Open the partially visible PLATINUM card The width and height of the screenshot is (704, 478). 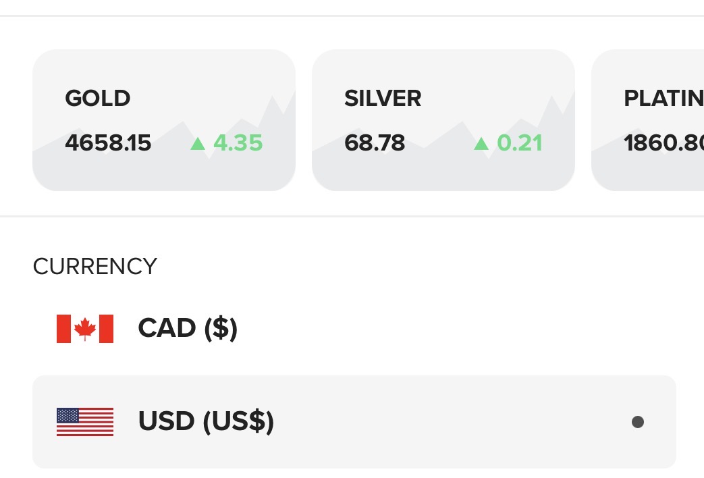point(647,120)
